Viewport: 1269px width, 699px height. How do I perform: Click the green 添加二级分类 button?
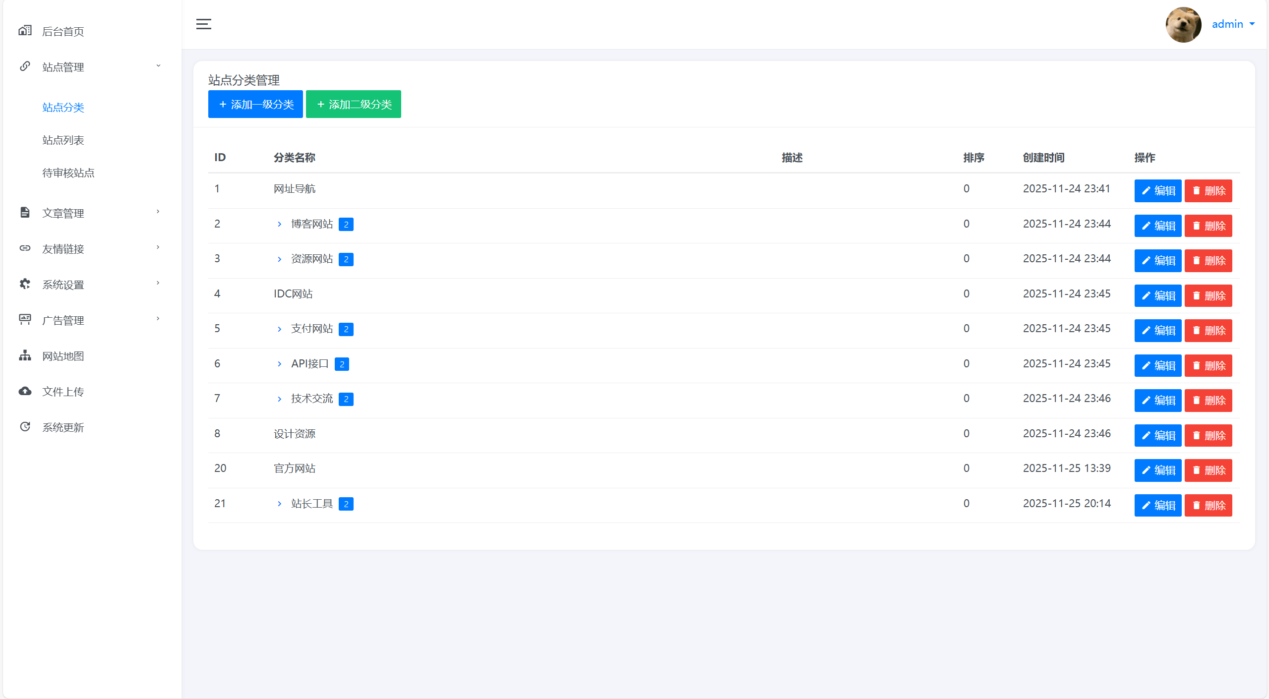point(353,104)
